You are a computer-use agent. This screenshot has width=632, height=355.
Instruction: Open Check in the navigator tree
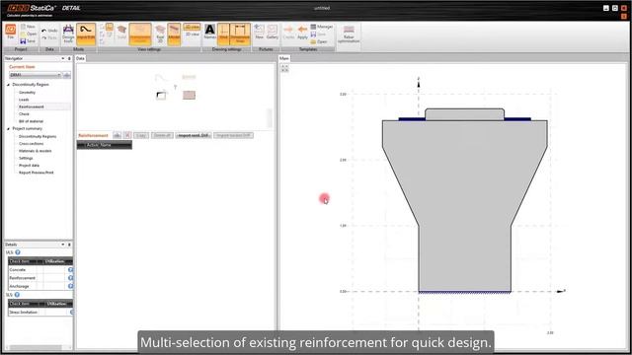(x=24, y=114)
